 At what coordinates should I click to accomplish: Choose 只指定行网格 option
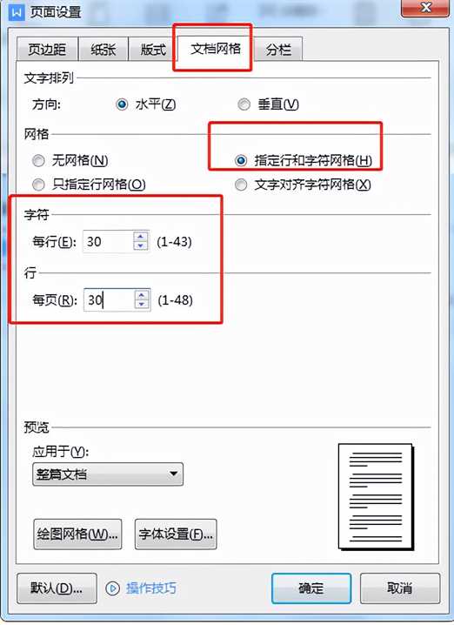click(38, 185)
